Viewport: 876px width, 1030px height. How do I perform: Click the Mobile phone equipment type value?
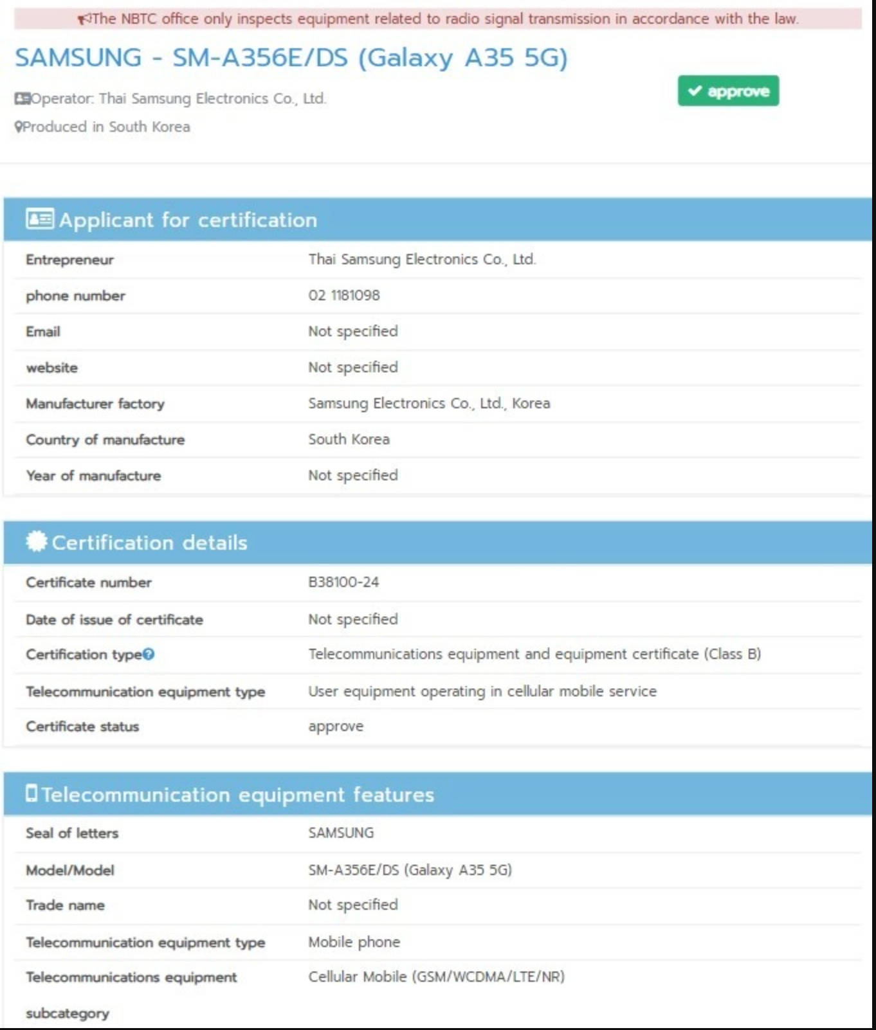(x=354, y=943)
